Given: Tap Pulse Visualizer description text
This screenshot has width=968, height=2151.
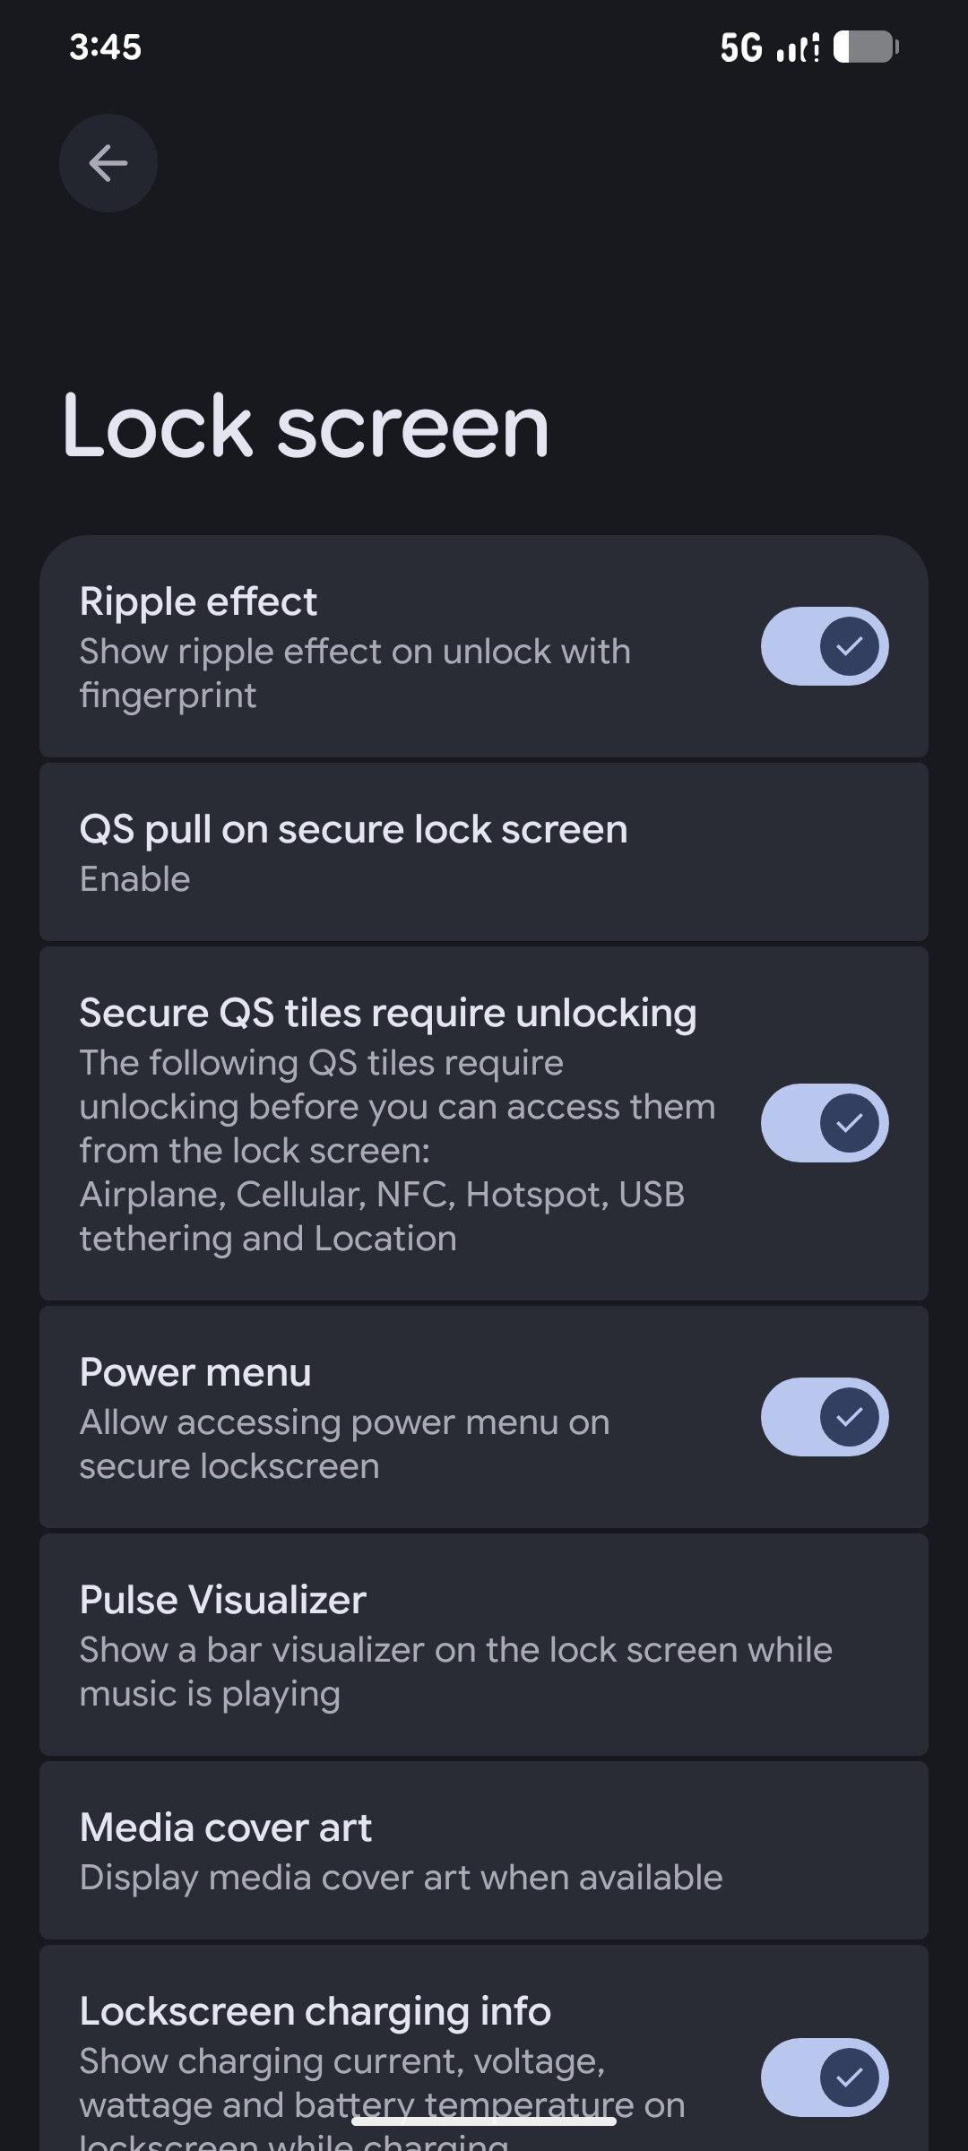Looking at the screenshot, I should [x=455, y=1672].
